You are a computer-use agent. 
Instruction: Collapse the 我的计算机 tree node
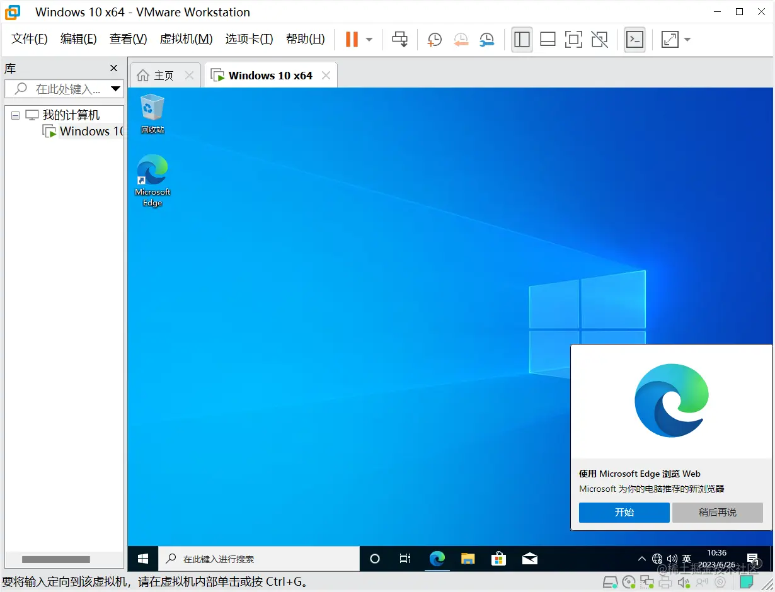[15, 115]
